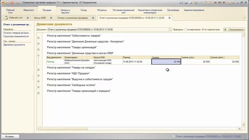Screen dimensions: 249x140
Task: Select the Приход cell in table
Action: pyautogui.click(x=55, y=62)
